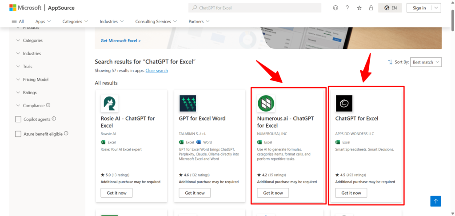The height and width of the screenshot is (216, 455).
Task: Check the Azure benefit eligible checkbox
Action: [x=18, y=134]
